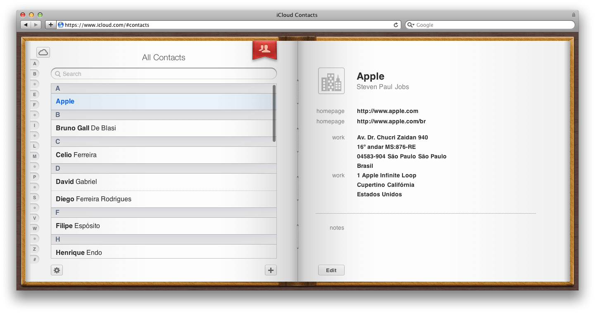Jump to index tab I
This screenshot has width=595, height=313.
click(x=35, y=125)
